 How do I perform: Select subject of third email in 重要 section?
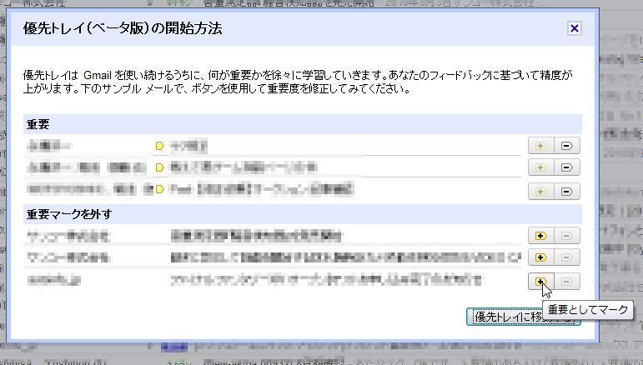click(261, 189)
